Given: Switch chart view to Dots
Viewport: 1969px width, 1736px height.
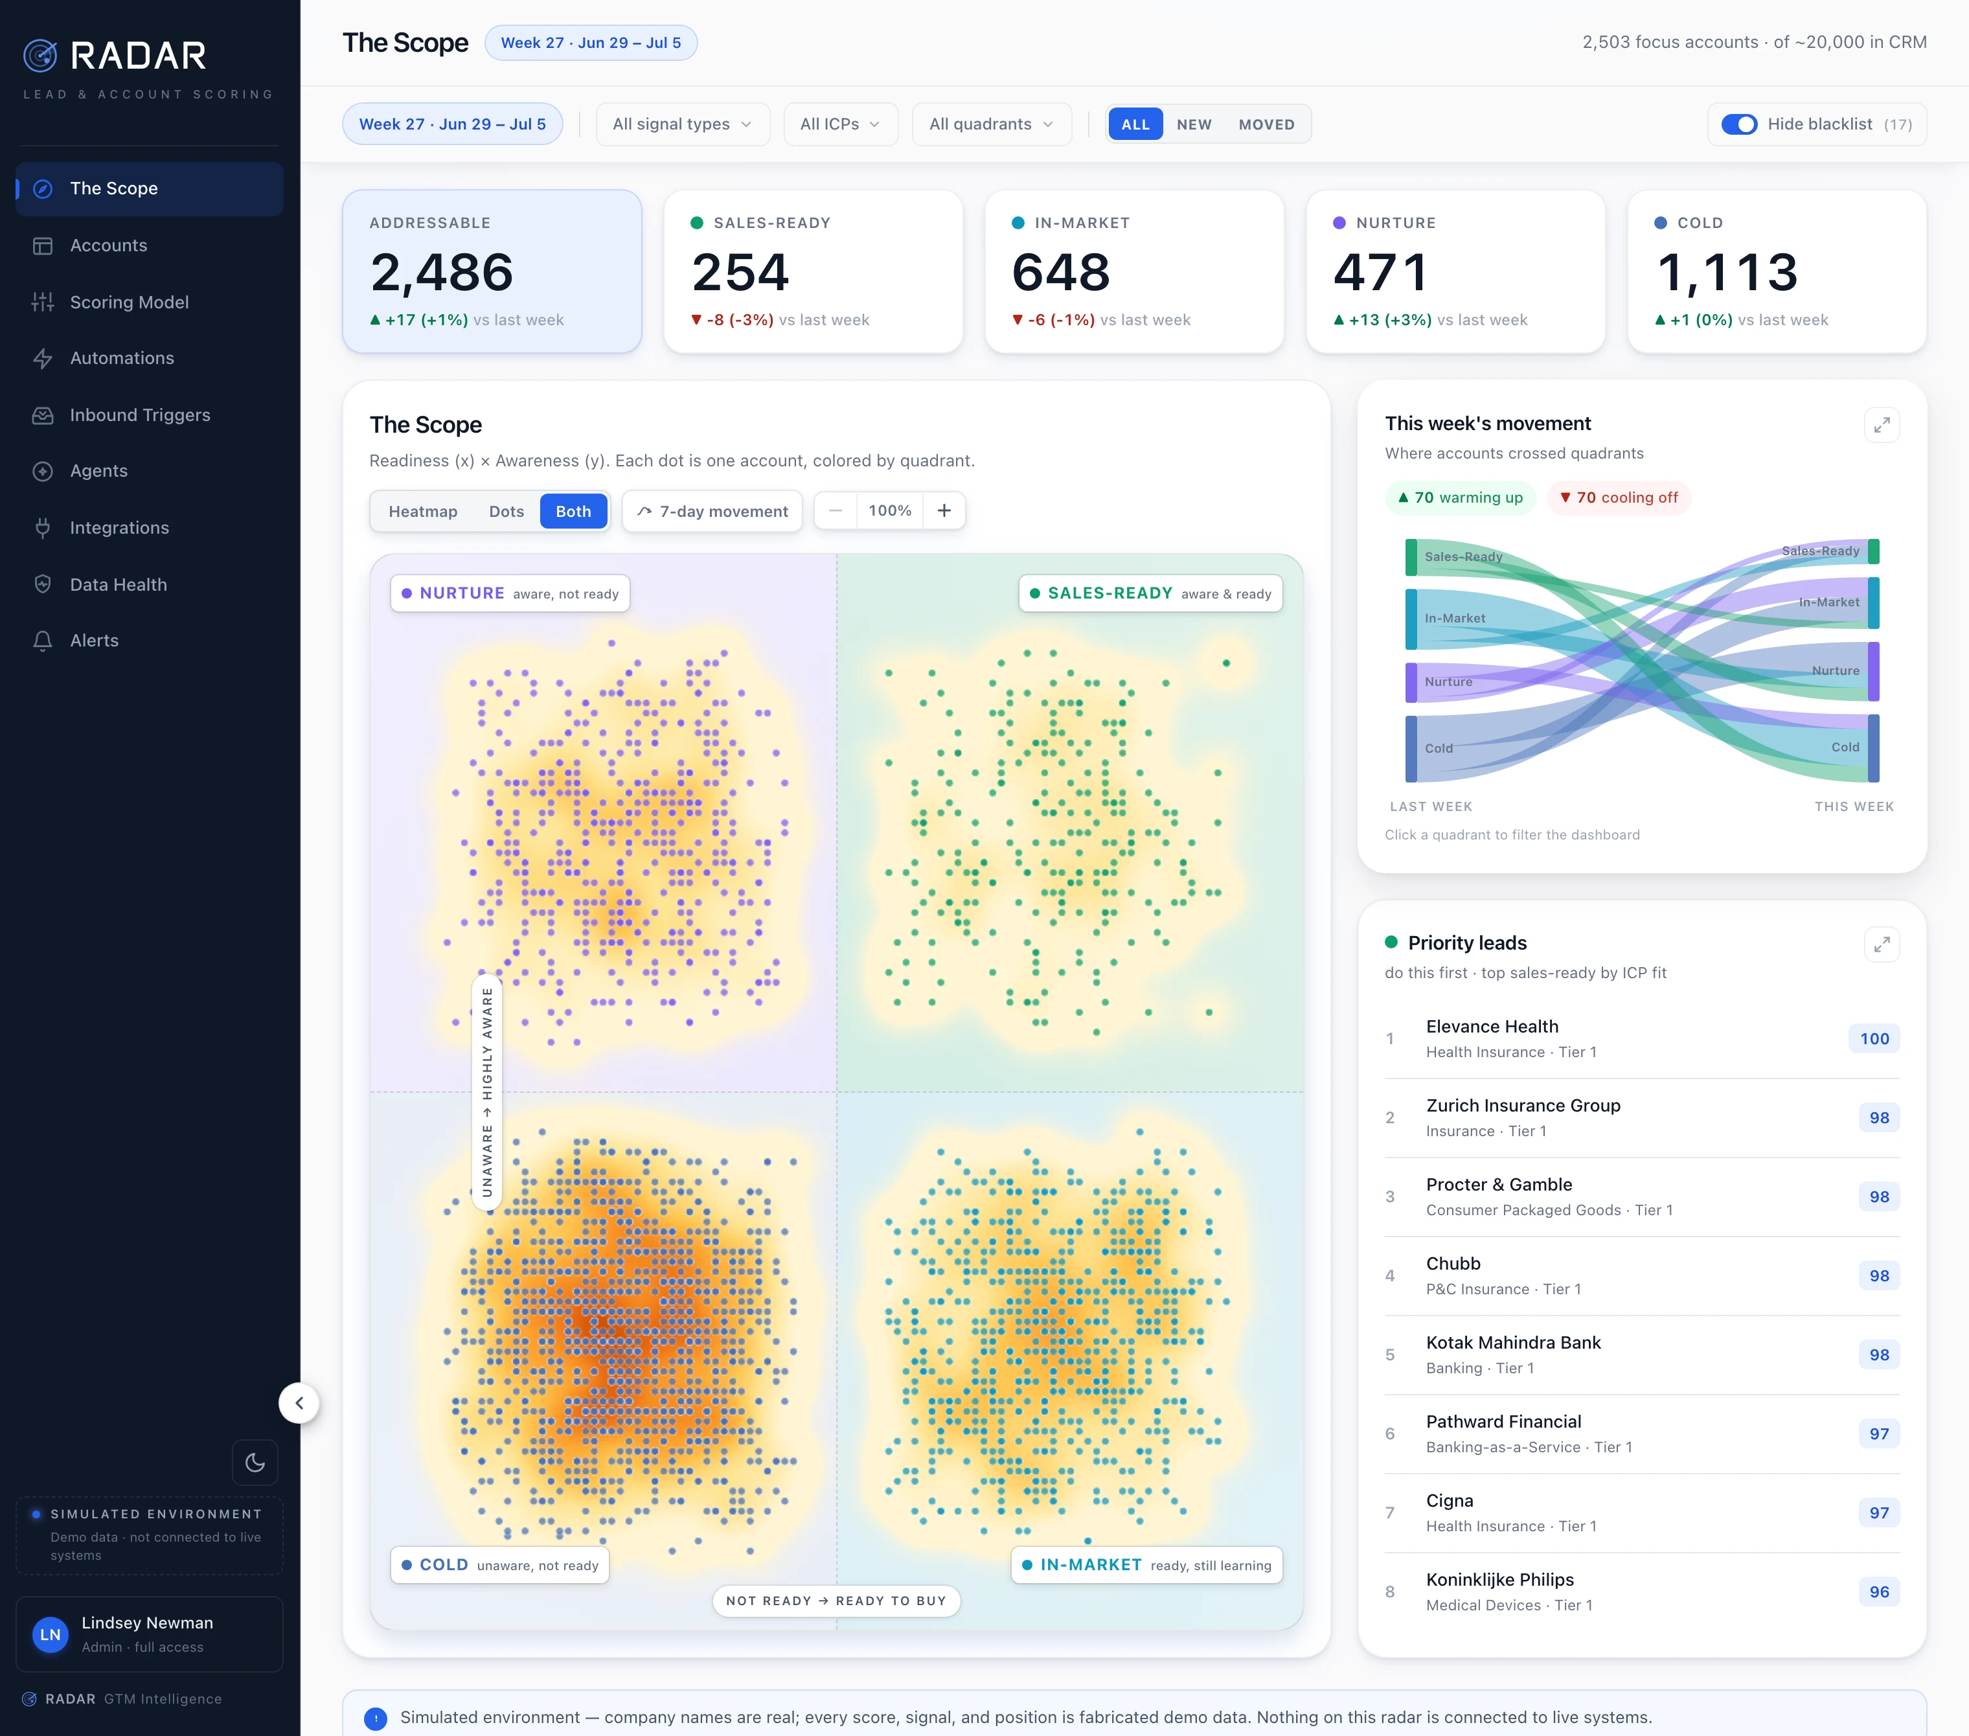Looking at the screenshot, I should 506,512.
